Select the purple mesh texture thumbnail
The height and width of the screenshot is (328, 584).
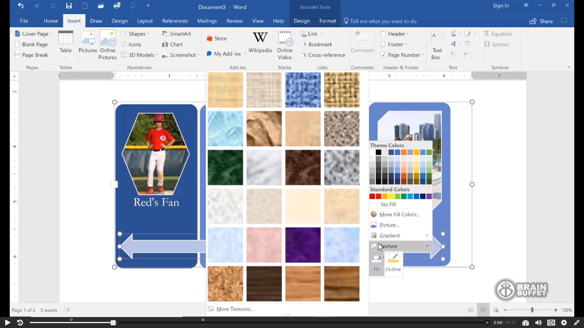(x=303, y=245)
